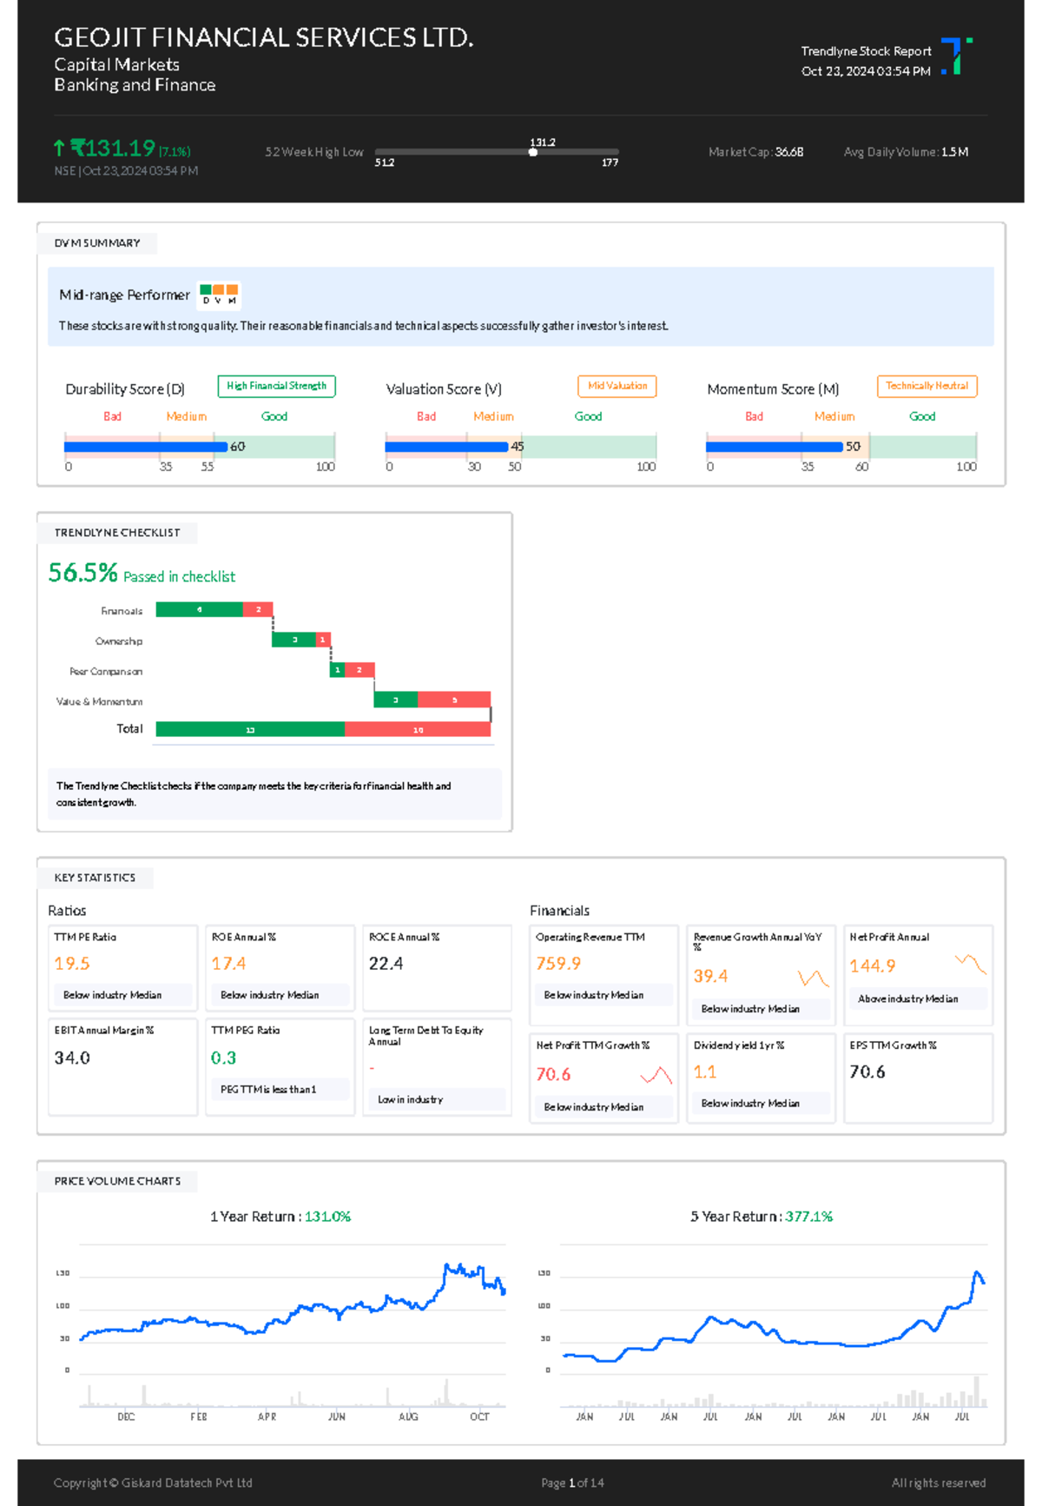Click the Net Profit Annual sparkline
The image size is (1042, 1506).
[970, 964]
